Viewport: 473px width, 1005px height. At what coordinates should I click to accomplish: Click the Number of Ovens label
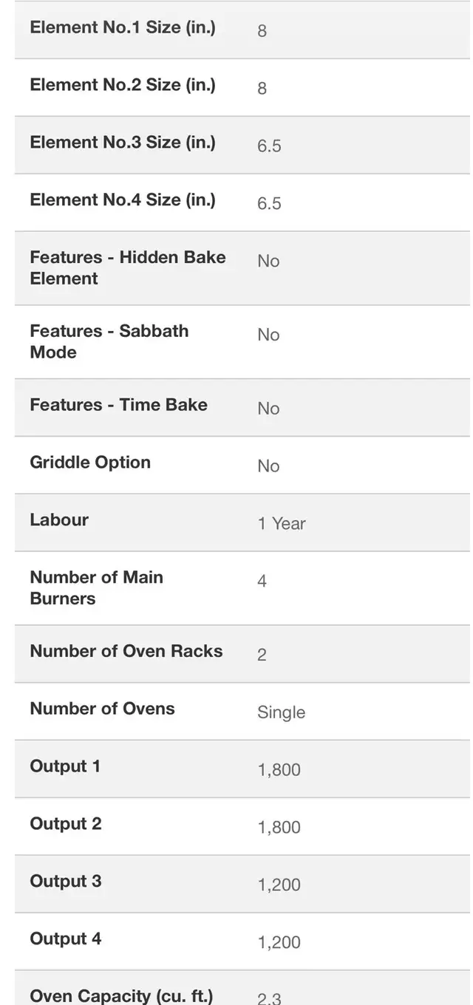(102, 709)
